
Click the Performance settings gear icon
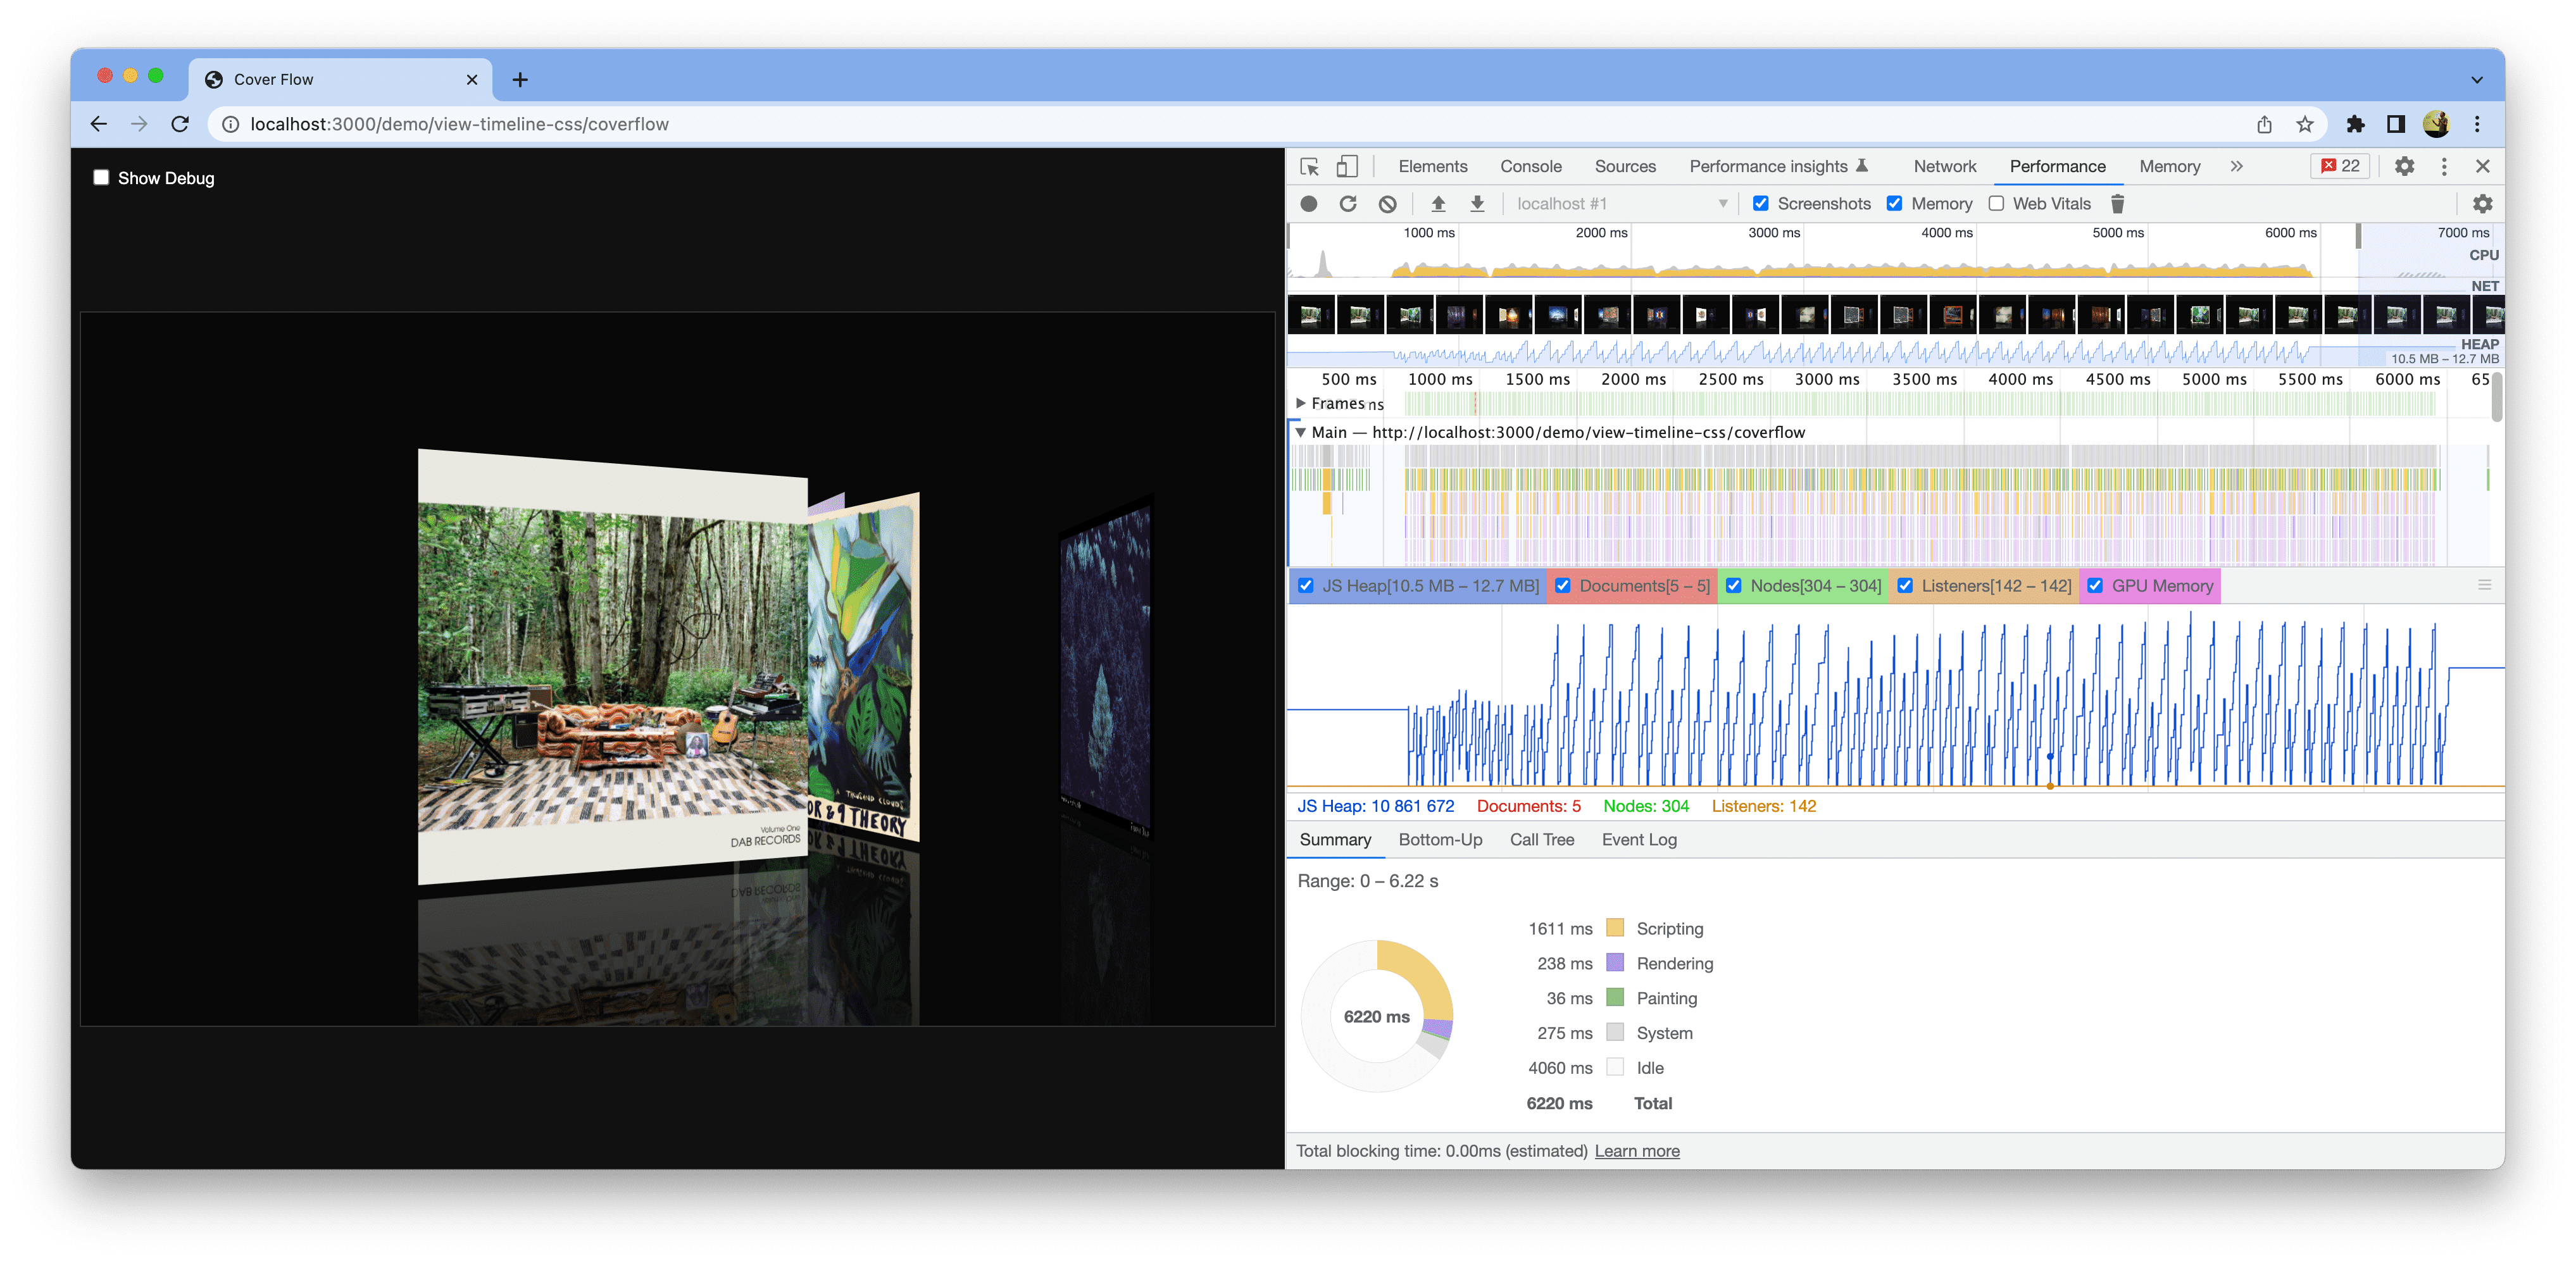pos(2482,202)
